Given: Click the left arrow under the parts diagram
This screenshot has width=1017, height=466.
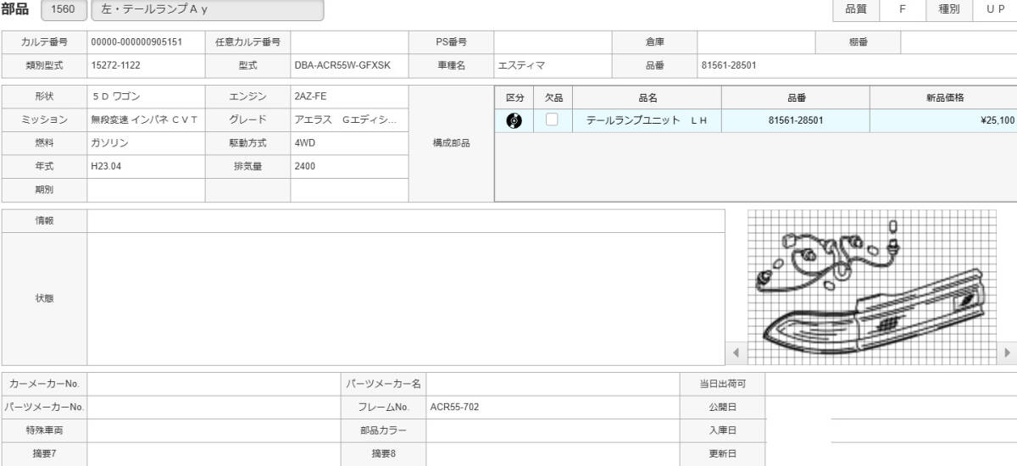Looking at the screenshot, I should (736, 352).
